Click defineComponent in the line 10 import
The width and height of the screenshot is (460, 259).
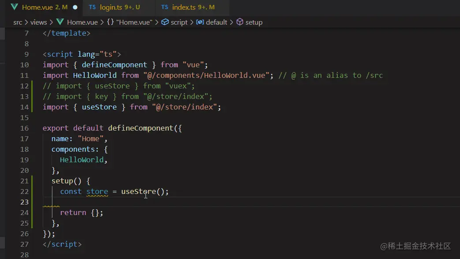pyautogui.click(x=114, y=65)
